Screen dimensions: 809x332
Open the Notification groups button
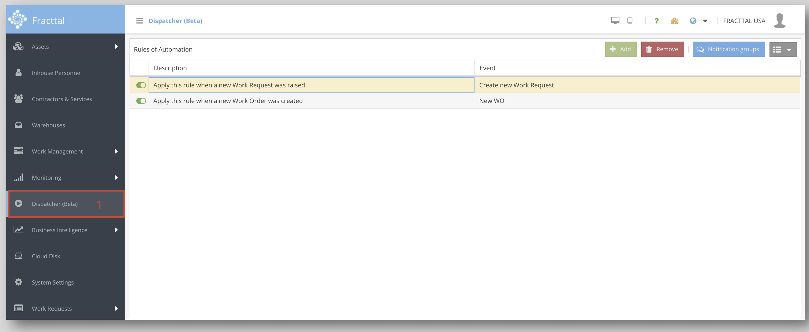click(728, 49)
